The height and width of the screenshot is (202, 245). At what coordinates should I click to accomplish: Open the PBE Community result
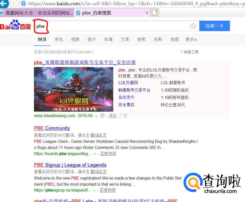click(x=52, y=128)
